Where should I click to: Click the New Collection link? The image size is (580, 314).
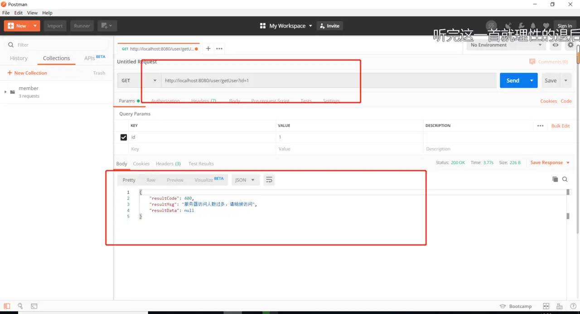(27, 73)
